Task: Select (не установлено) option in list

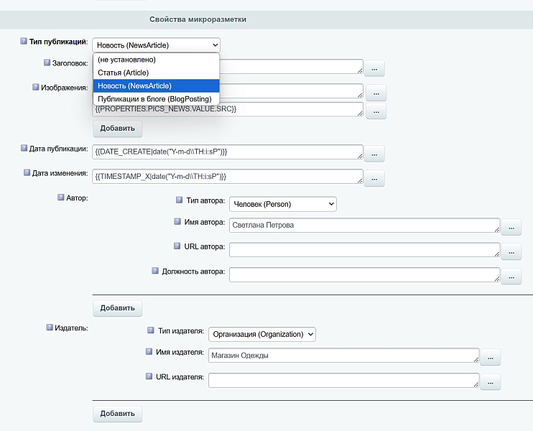Action: click(x=127, y=60)
